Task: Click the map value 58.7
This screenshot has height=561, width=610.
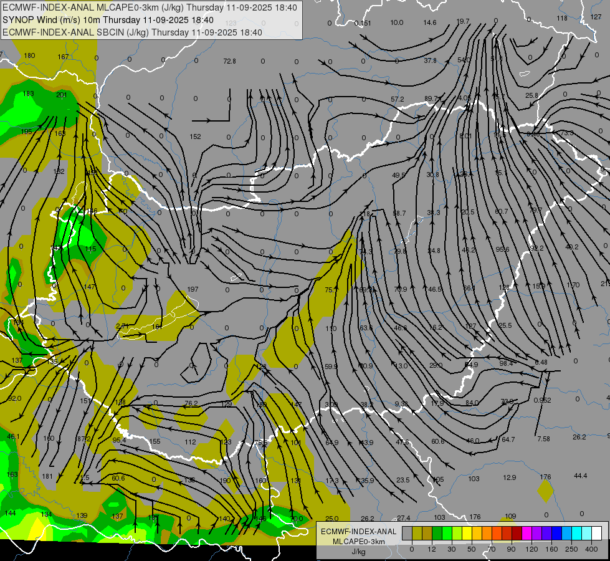Action: coord(399,213)
